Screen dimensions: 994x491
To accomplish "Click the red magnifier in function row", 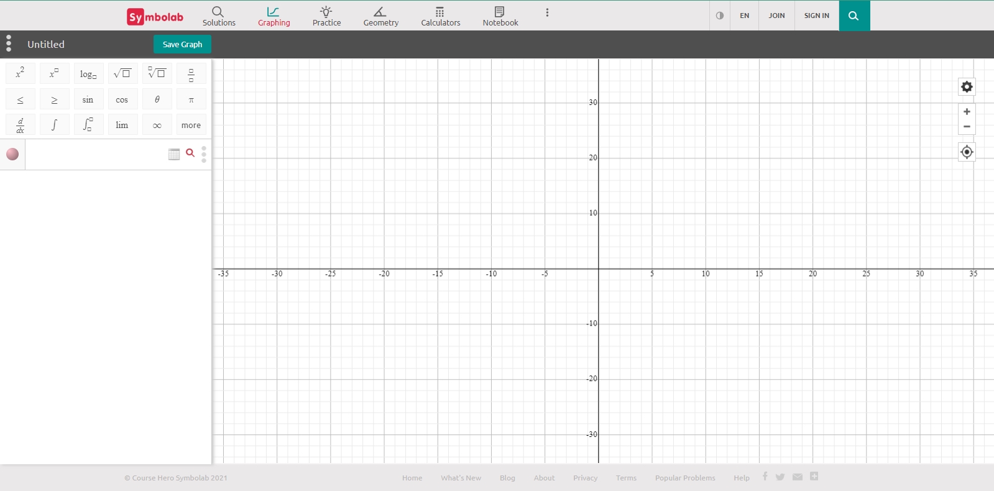I will (x=190, y=153).
